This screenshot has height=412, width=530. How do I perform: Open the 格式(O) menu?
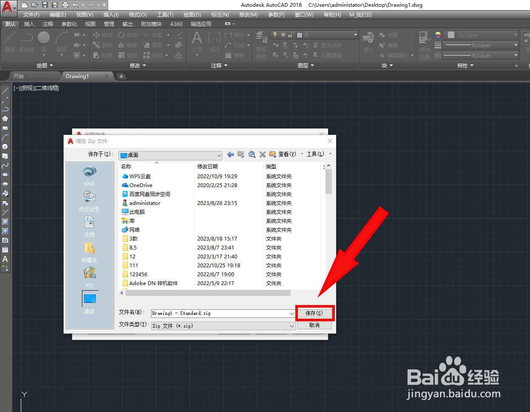pos(138,15)
